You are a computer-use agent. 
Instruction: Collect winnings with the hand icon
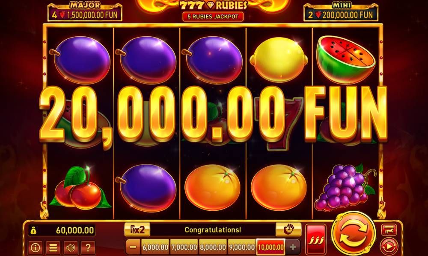(x=288, y=230)
